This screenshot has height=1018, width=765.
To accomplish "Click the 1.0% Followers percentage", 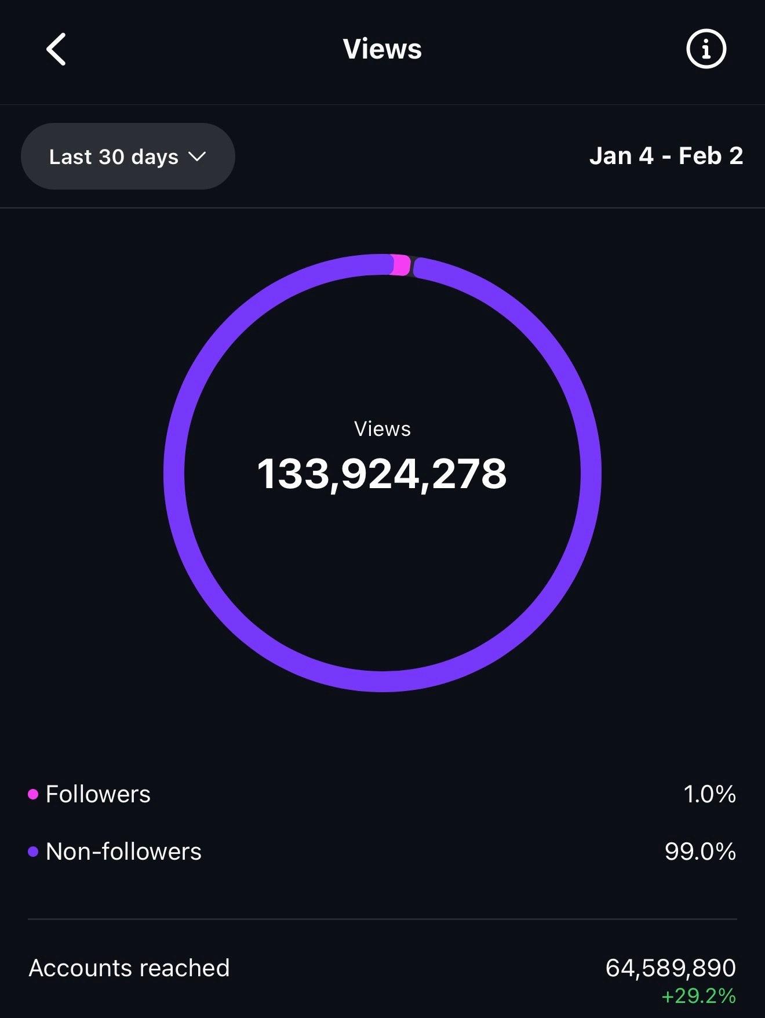I will click(709, 794).
